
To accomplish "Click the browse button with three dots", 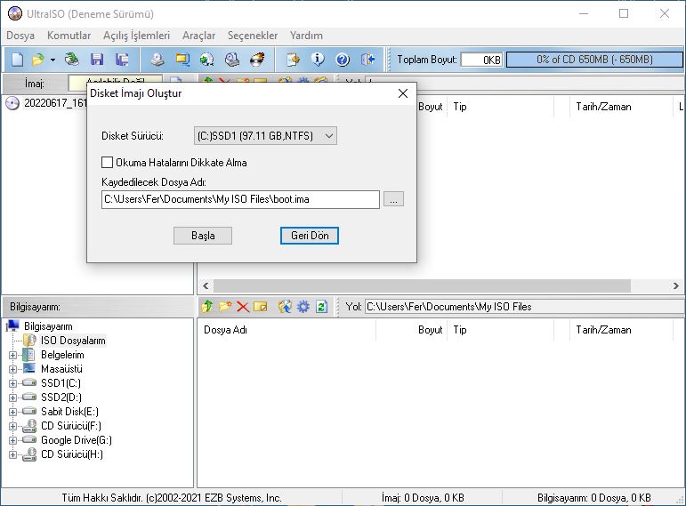I will click(x=394, y=199).
